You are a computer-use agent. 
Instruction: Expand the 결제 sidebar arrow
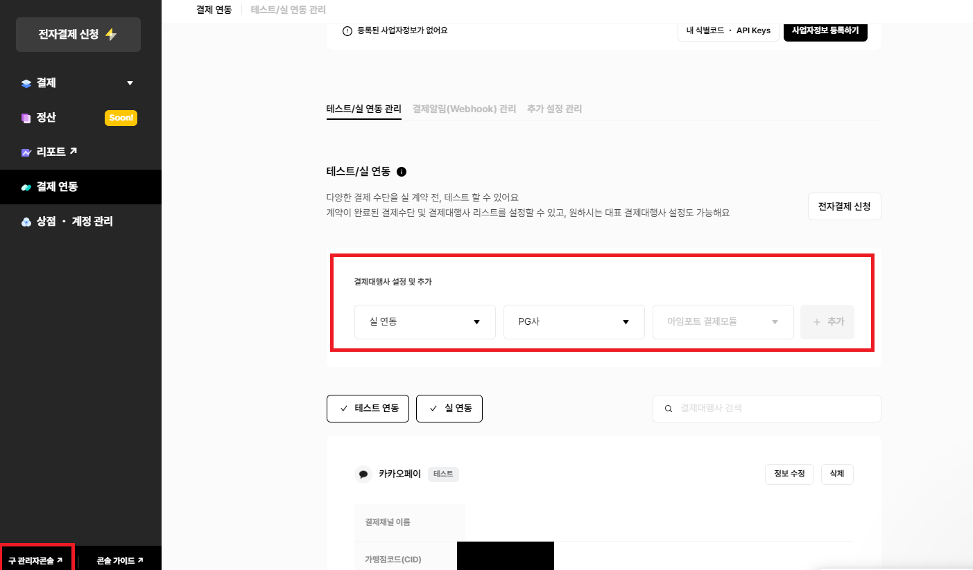click(130, 84)
